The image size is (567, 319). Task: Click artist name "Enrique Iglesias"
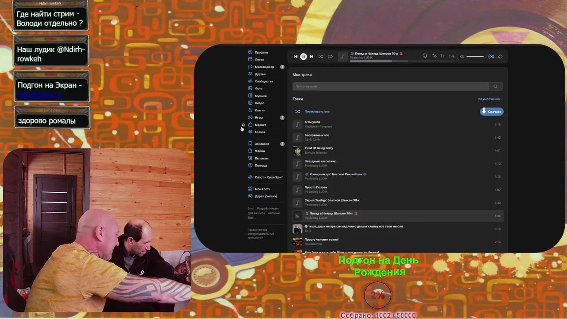click(315, 153)
